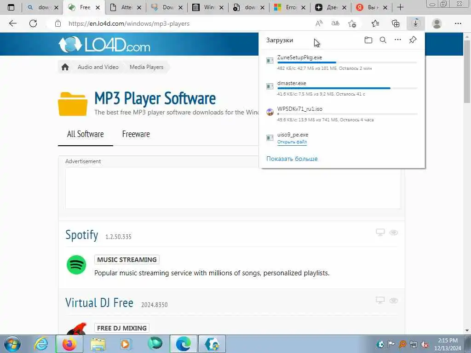Select the dmaster.exe download file name
Image resolution: width=471 pixels, height=353 pixels.
tap(292, 83)
